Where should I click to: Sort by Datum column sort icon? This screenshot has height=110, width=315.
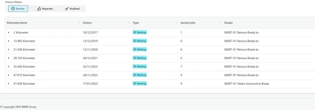[x=129, y=23]
